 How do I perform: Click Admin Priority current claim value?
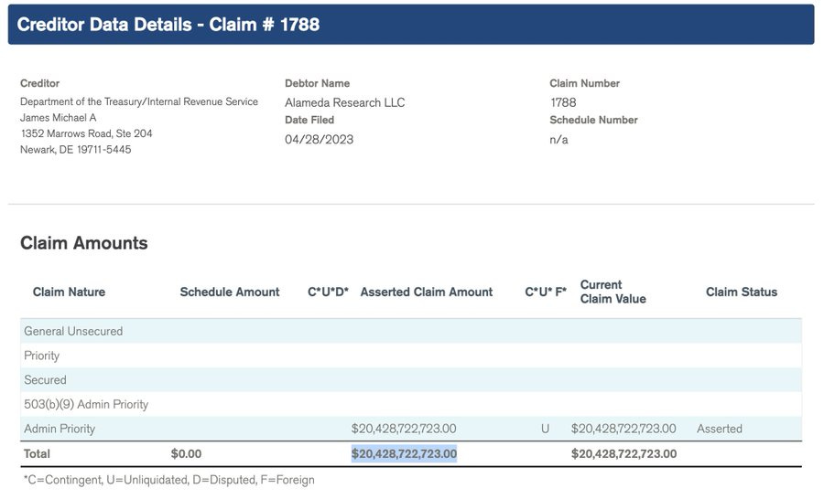click(x=623, y=429)
